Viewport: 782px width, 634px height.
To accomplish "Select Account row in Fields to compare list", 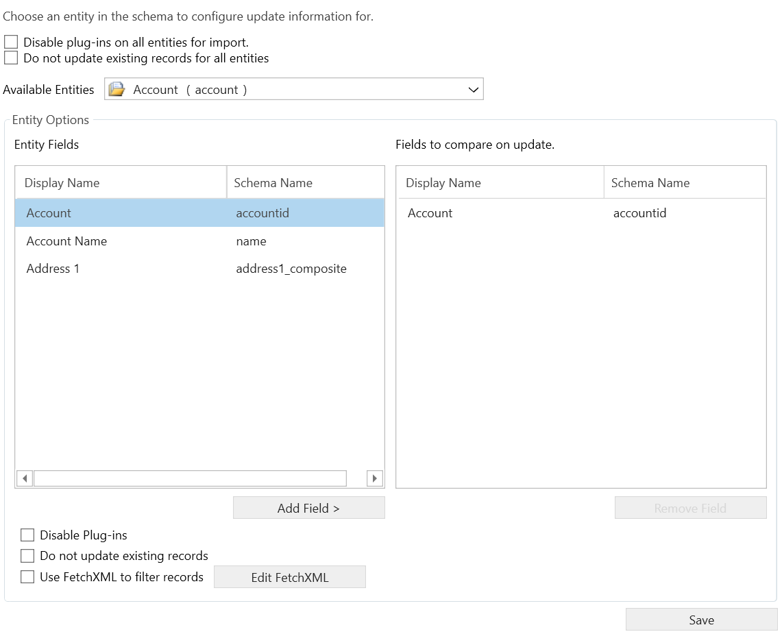I will click(x=581, y=213).
